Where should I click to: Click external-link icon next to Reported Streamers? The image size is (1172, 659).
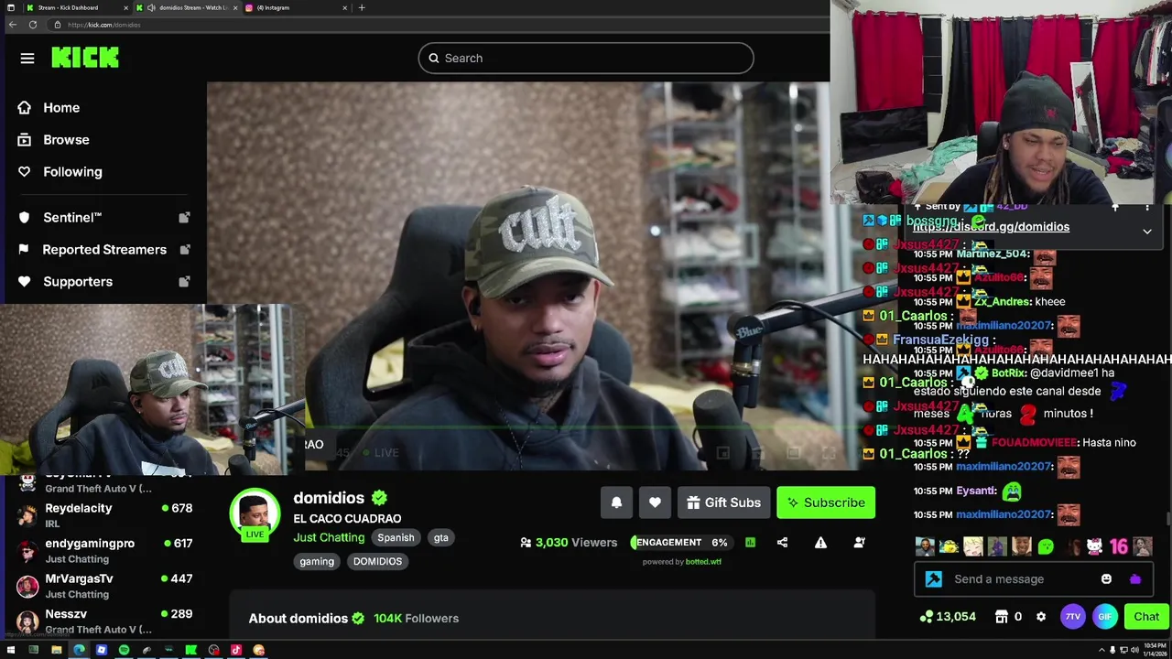(x=184, y=250)
